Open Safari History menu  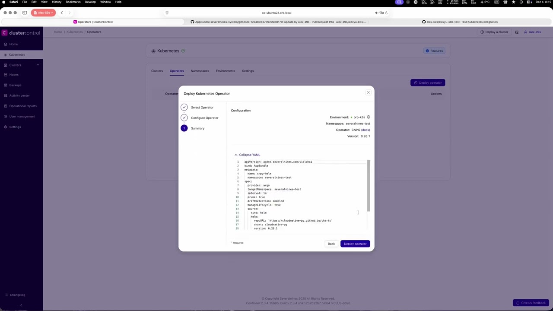(x=57, y=2)
